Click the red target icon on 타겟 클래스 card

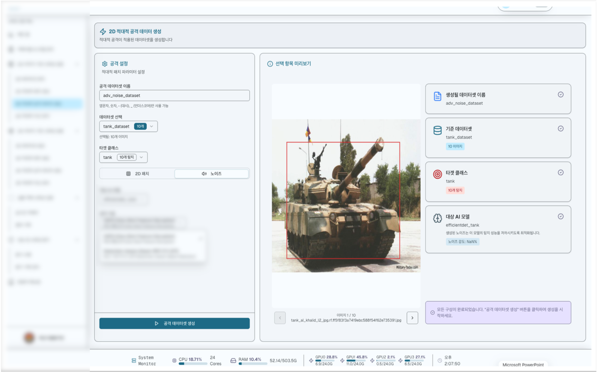(x=437, y=174)
